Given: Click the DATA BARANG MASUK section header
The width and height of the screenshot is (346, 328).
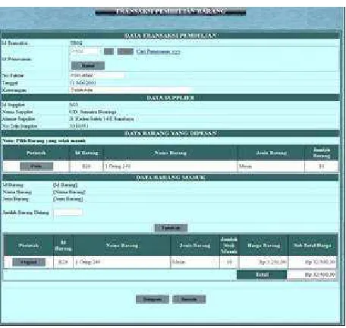Looking at the screenshot, I should [x=171, y=178].
